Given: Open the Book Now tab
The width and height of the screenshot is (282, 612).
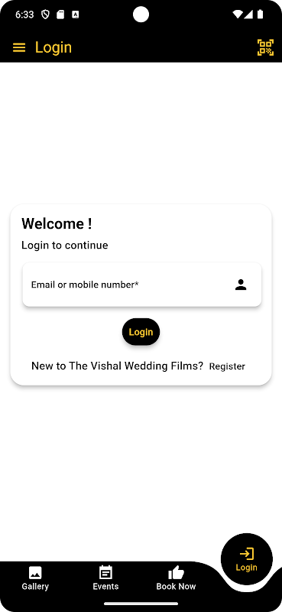Looking at the screenshot, I should click(x=176, y=578).
